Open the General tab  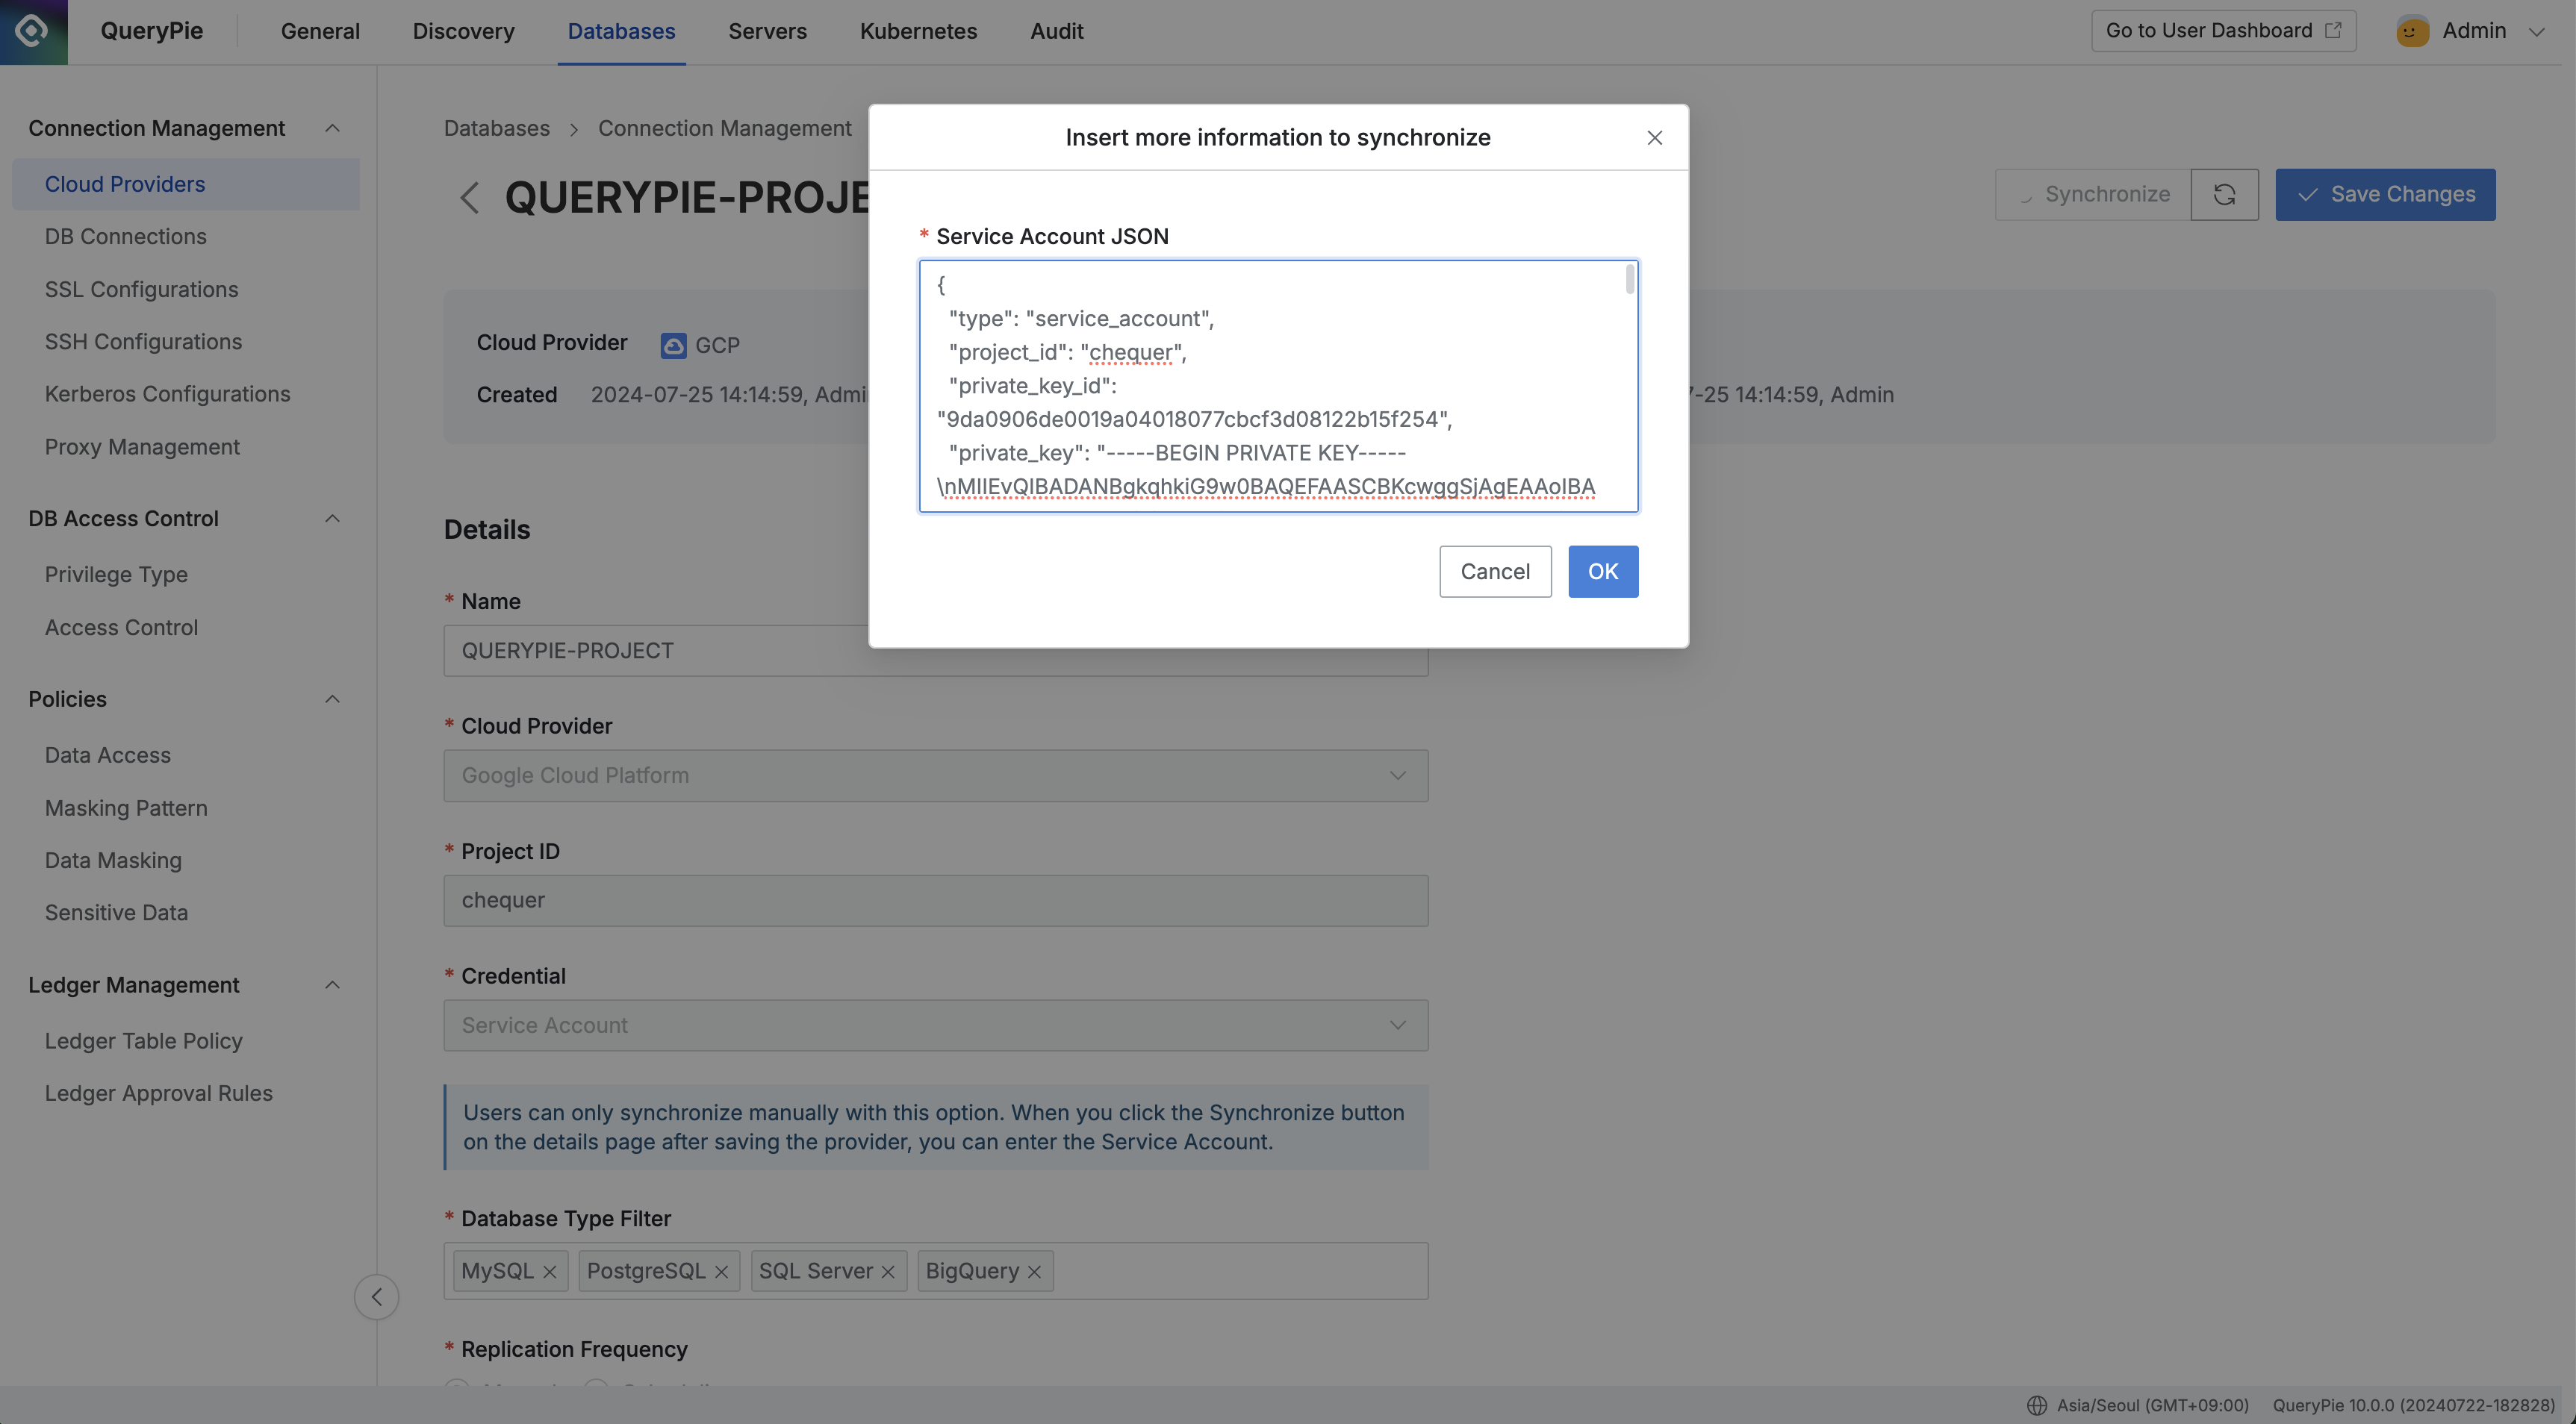[320, 31]
